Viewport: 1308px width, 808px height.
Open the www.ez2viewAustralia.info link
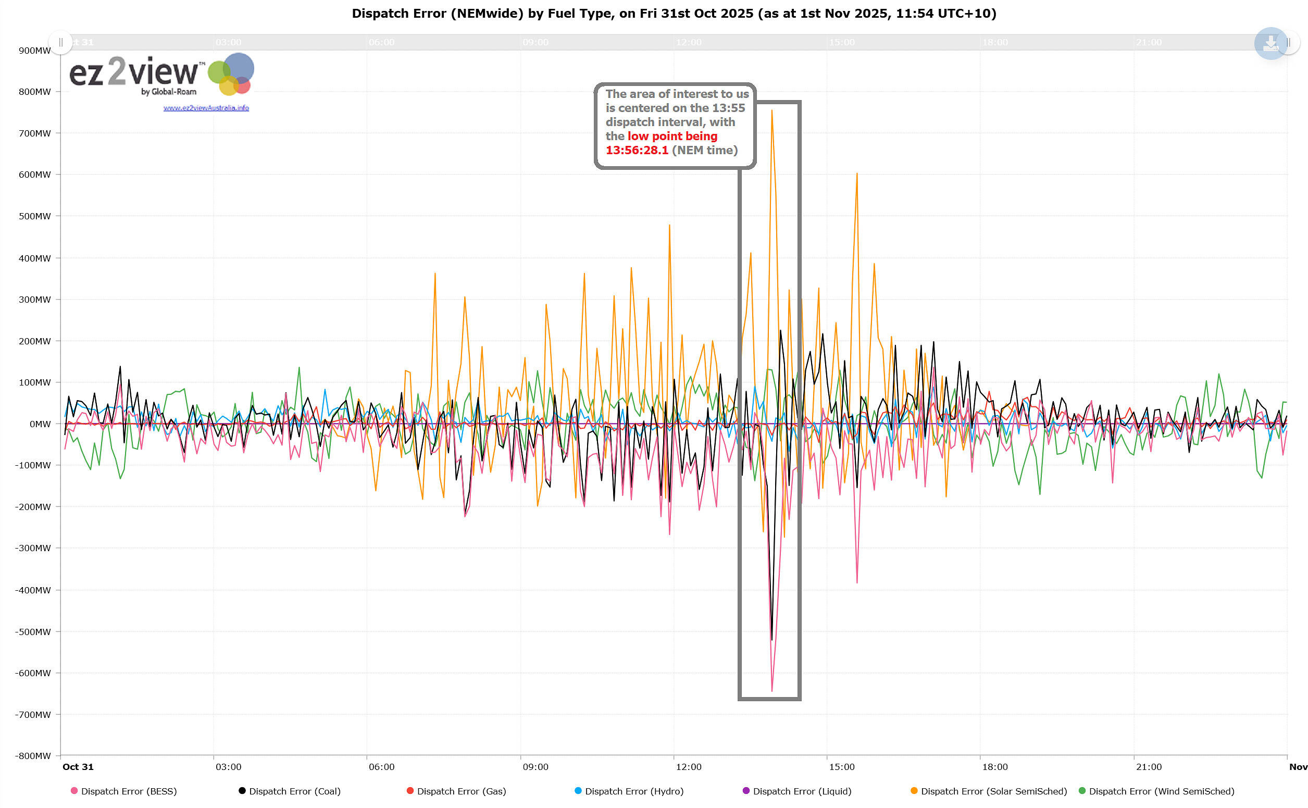click(x=206, y=108)
